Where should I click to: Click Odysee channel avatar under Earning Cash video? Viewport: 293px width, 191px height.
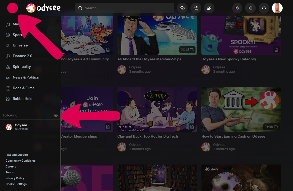pyautogui.click(x=206, y=147)
